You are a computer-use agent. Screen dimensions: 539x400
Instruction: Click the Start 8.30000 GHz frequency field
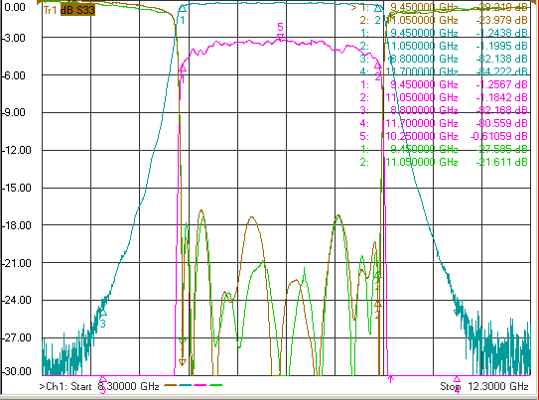coord(99,386)
